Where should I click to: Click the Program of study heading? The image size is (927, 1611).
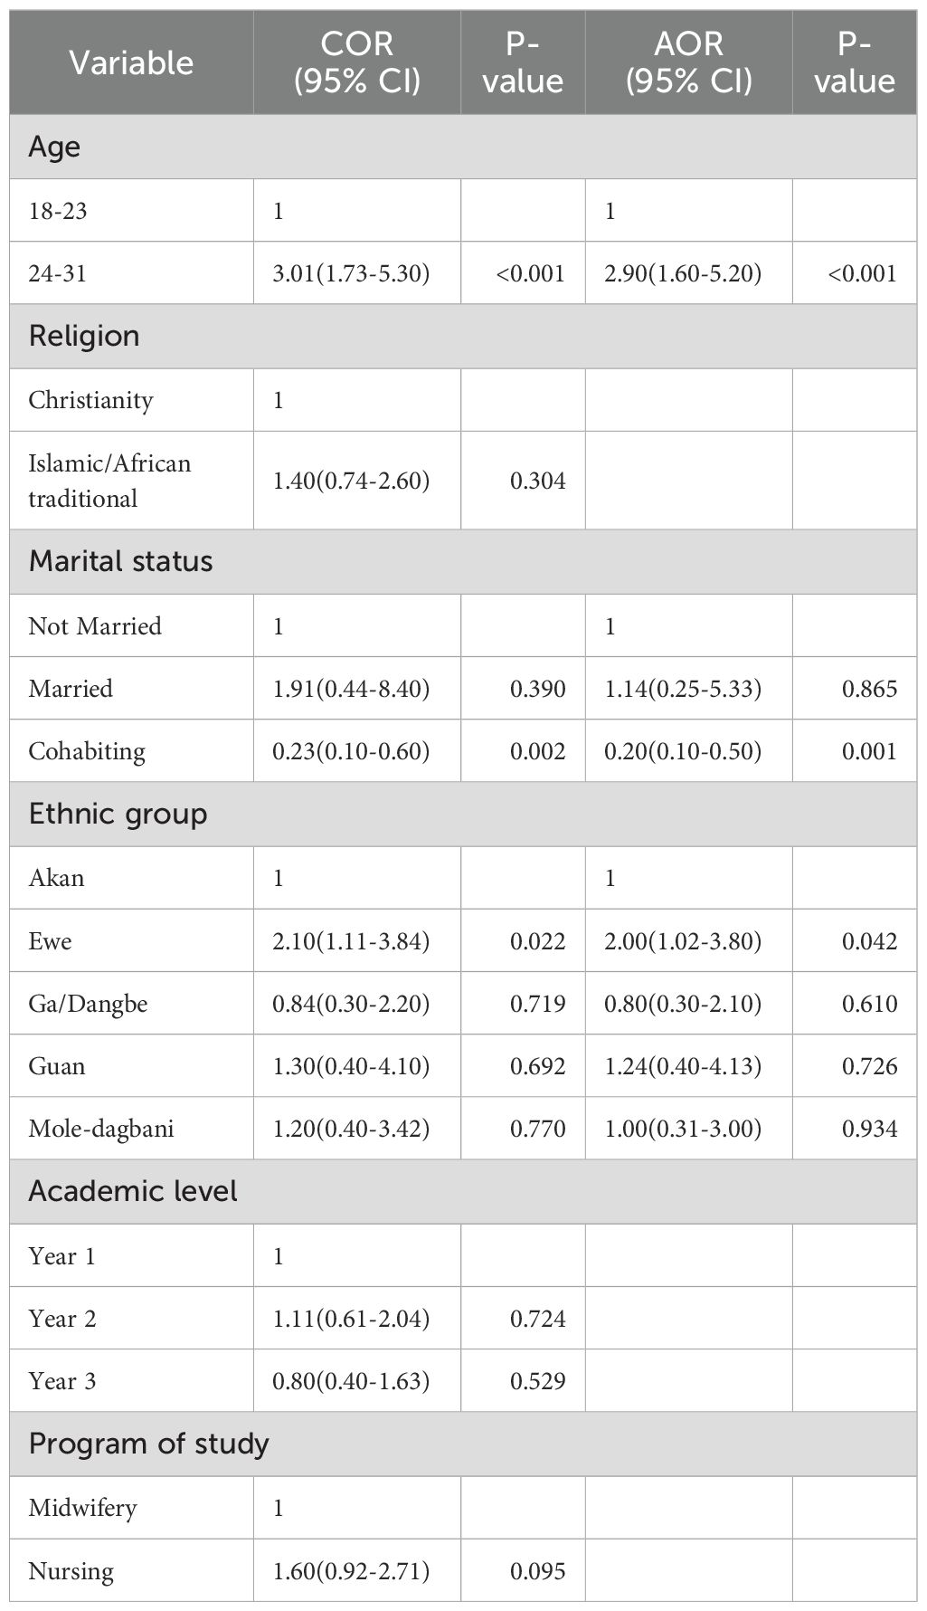[x=148, y=1443]
